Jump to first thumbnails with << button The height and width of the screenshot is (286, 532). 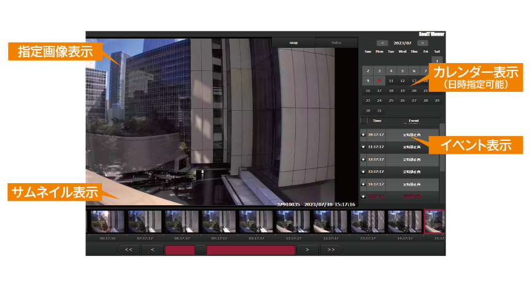(x=128, y=250)
